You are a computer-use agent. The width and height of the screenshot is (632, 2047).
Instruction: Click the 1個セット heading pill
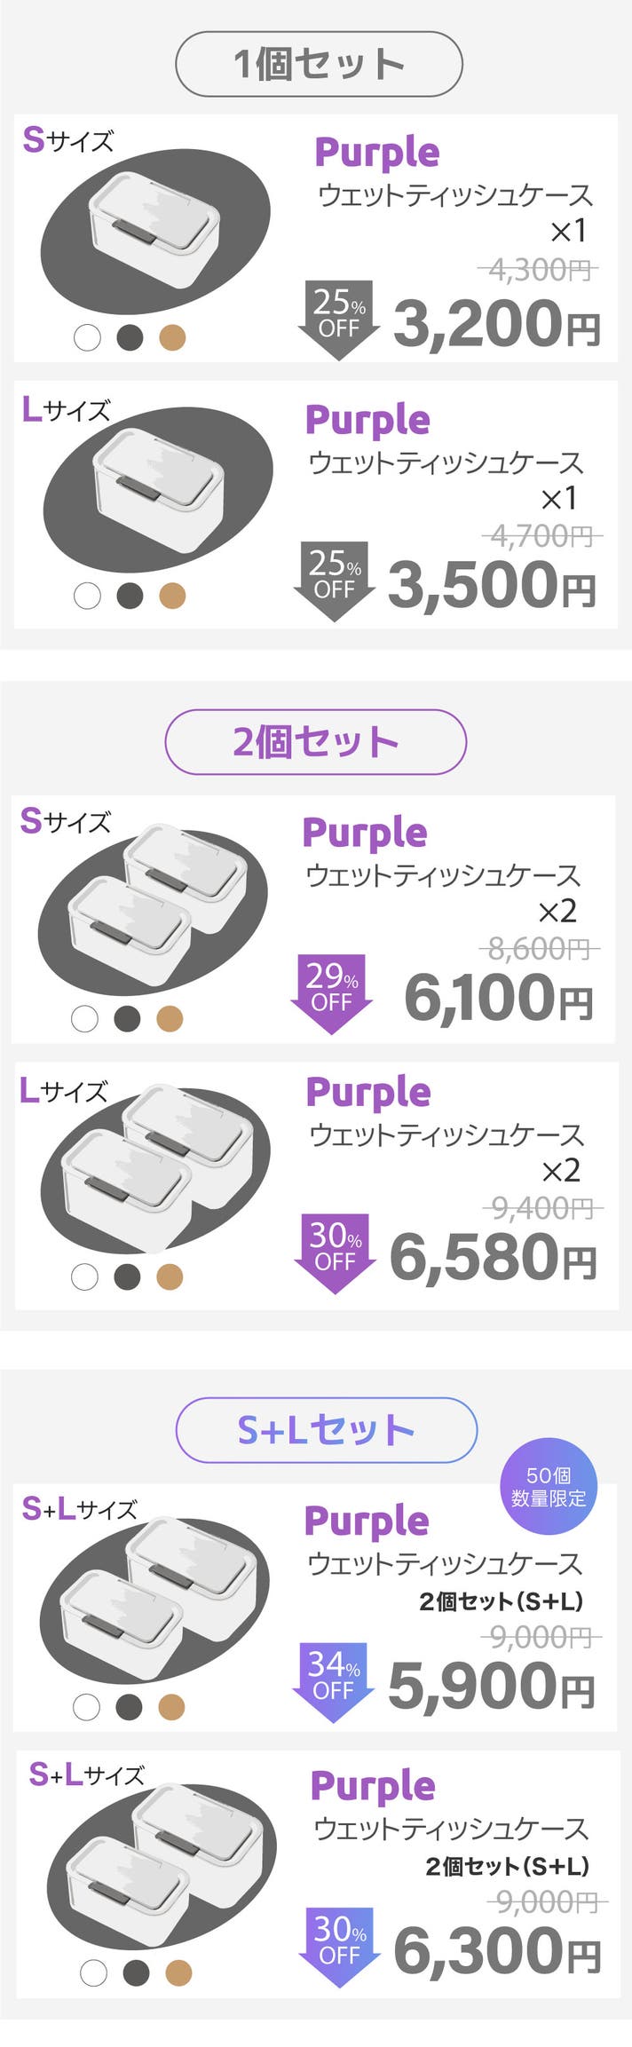[x=319, y=64]
